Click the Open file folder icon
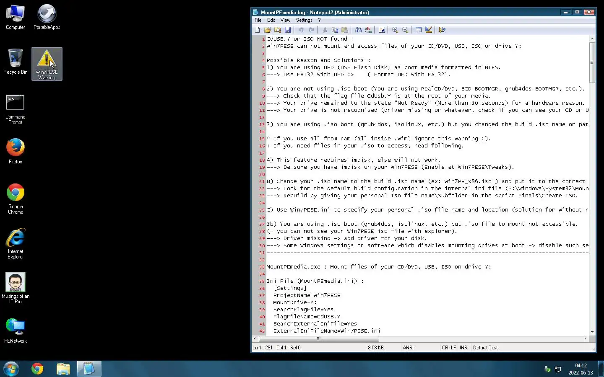604x377 pixels. [268, 30]
